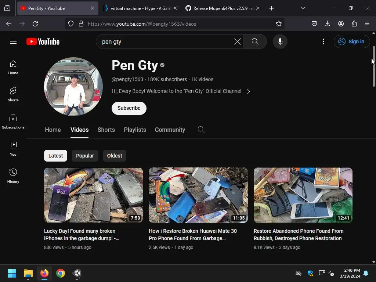Open Windows Start menu
Screen dimensions: 376x282
[12, 273]
